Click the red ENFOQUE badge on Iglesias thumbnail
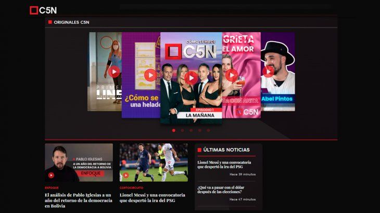The width and height of the screenshot is (380, 213). 90,174
